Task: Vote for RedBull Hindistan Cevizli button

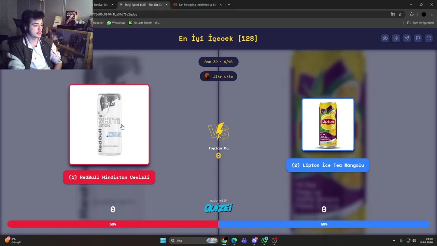Action: (109, 177)
